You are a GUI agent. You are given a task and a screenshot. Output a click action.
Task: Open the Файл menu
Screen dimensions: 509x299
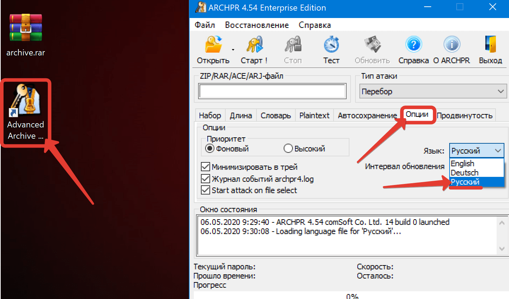205,25
